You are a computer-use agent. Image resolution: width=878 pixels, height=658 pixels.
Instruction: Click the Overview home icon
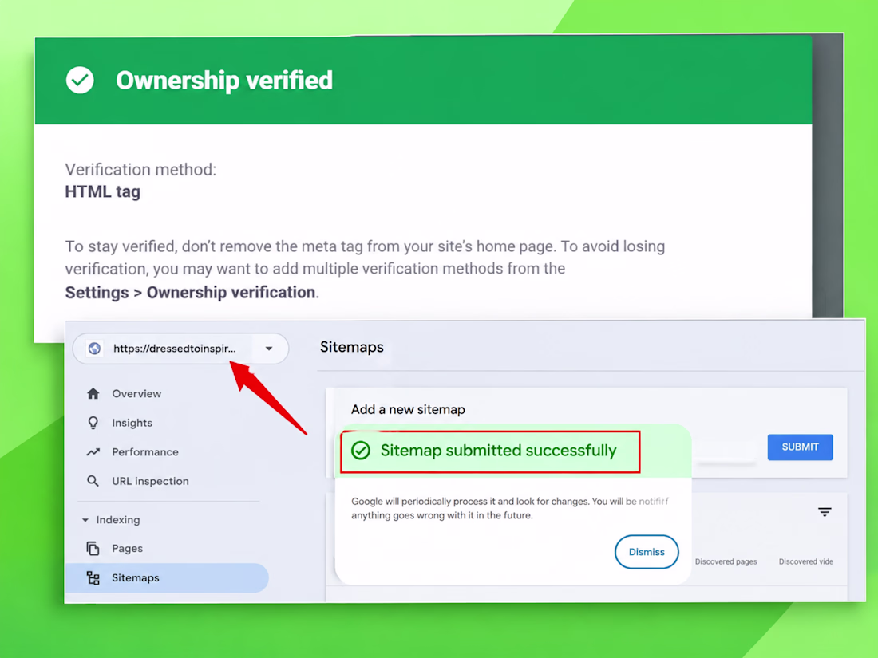93,394
